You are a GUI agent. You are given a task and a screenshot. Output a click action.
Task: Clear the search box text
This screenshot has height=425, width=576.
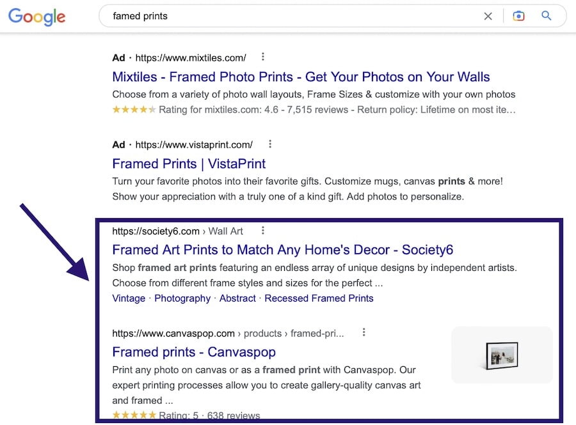[488, 16]
